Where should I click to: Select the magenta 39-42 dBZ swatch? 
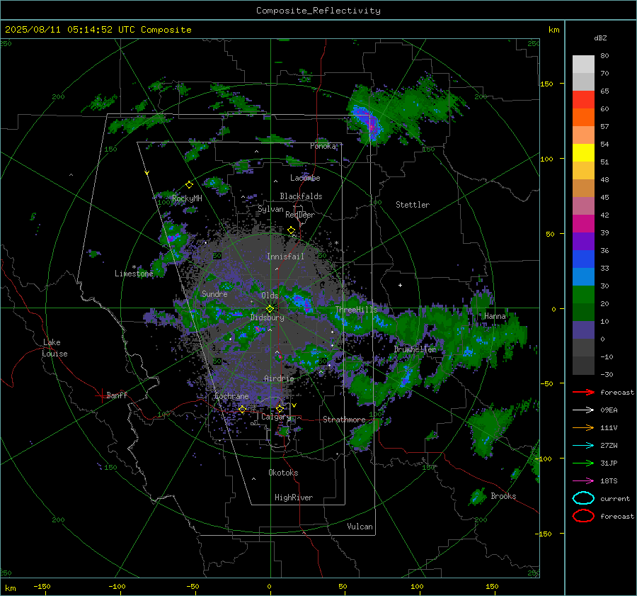pos(583,223)
